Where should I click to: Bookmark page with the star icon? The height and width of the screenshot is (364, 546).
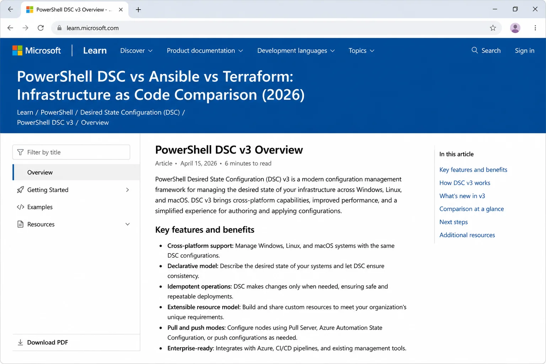tap(493, 28)
